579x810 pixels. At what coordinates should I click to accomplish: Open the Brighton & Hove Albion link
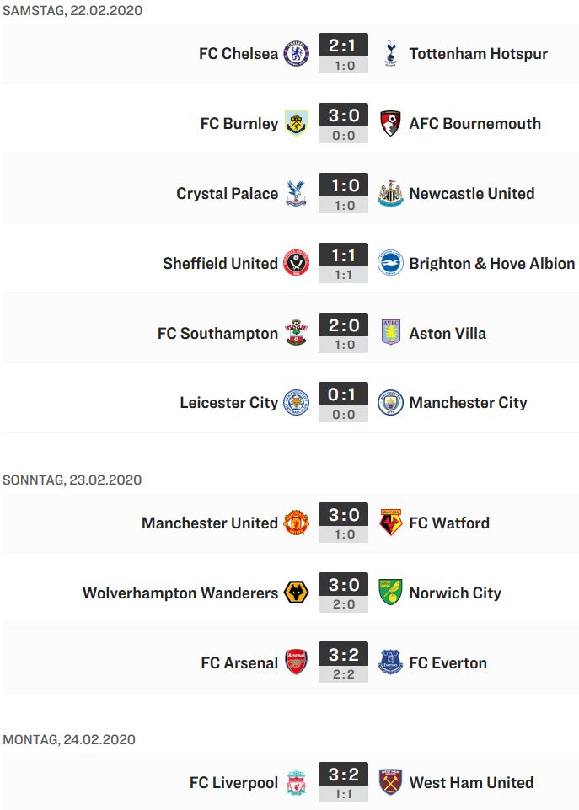pos(491,263)
